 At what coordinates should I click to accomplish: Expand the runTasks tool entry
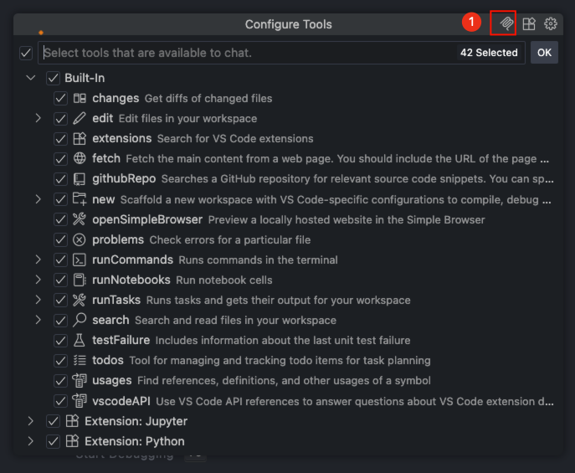pos(38,300)
